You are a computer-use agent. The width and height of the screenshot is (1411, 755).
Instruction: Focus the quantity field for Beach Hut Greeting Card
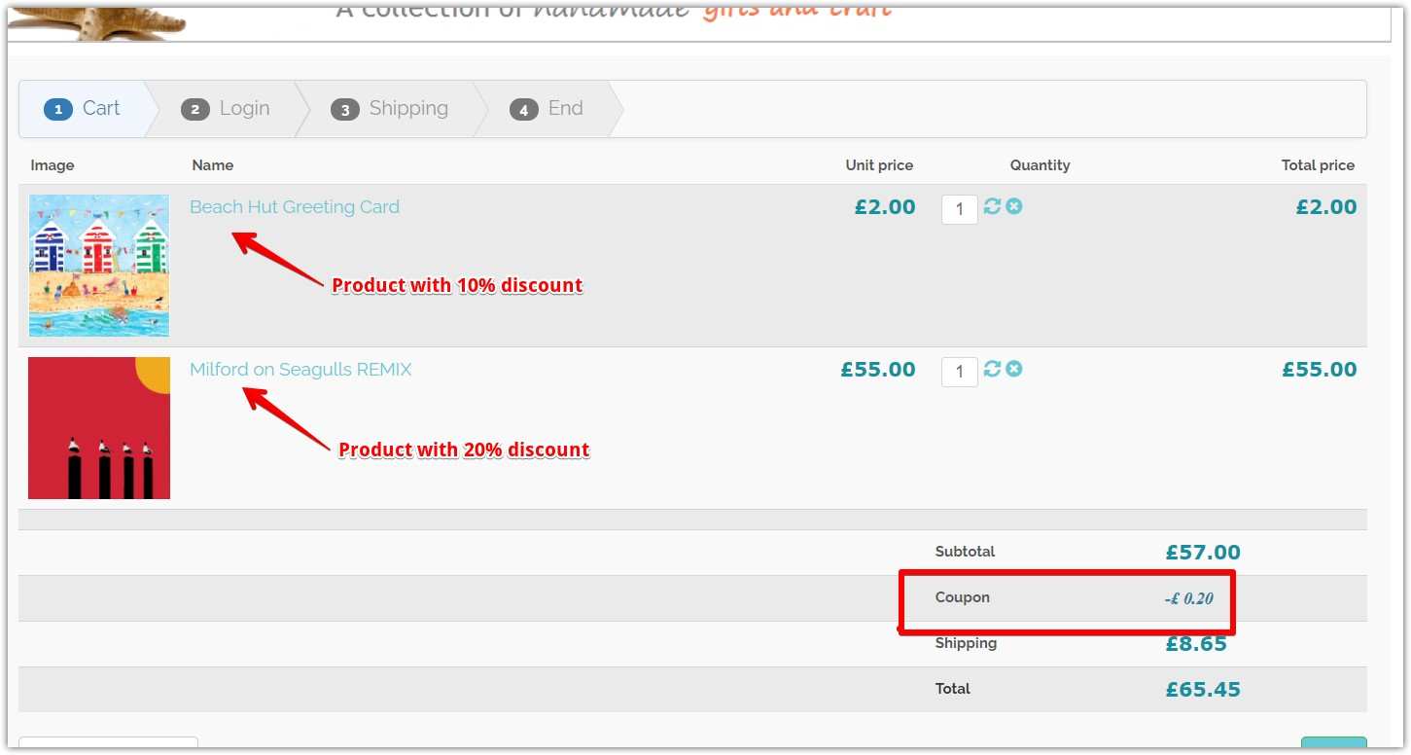(959, 209)
